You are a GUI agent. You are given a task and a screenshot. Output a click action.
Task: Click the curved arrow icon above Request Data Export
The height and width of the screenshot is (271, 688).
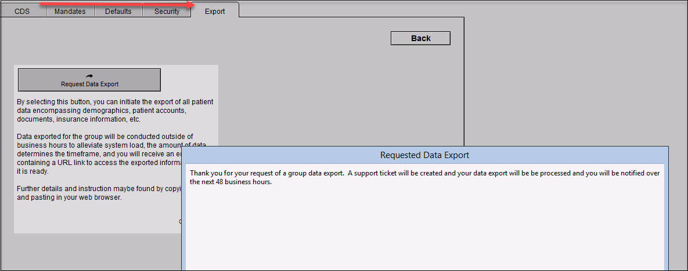click(x=89, y=76)
